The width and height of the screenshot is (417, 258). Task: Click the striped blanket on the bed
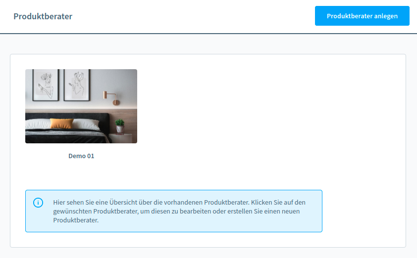[64, 135]
